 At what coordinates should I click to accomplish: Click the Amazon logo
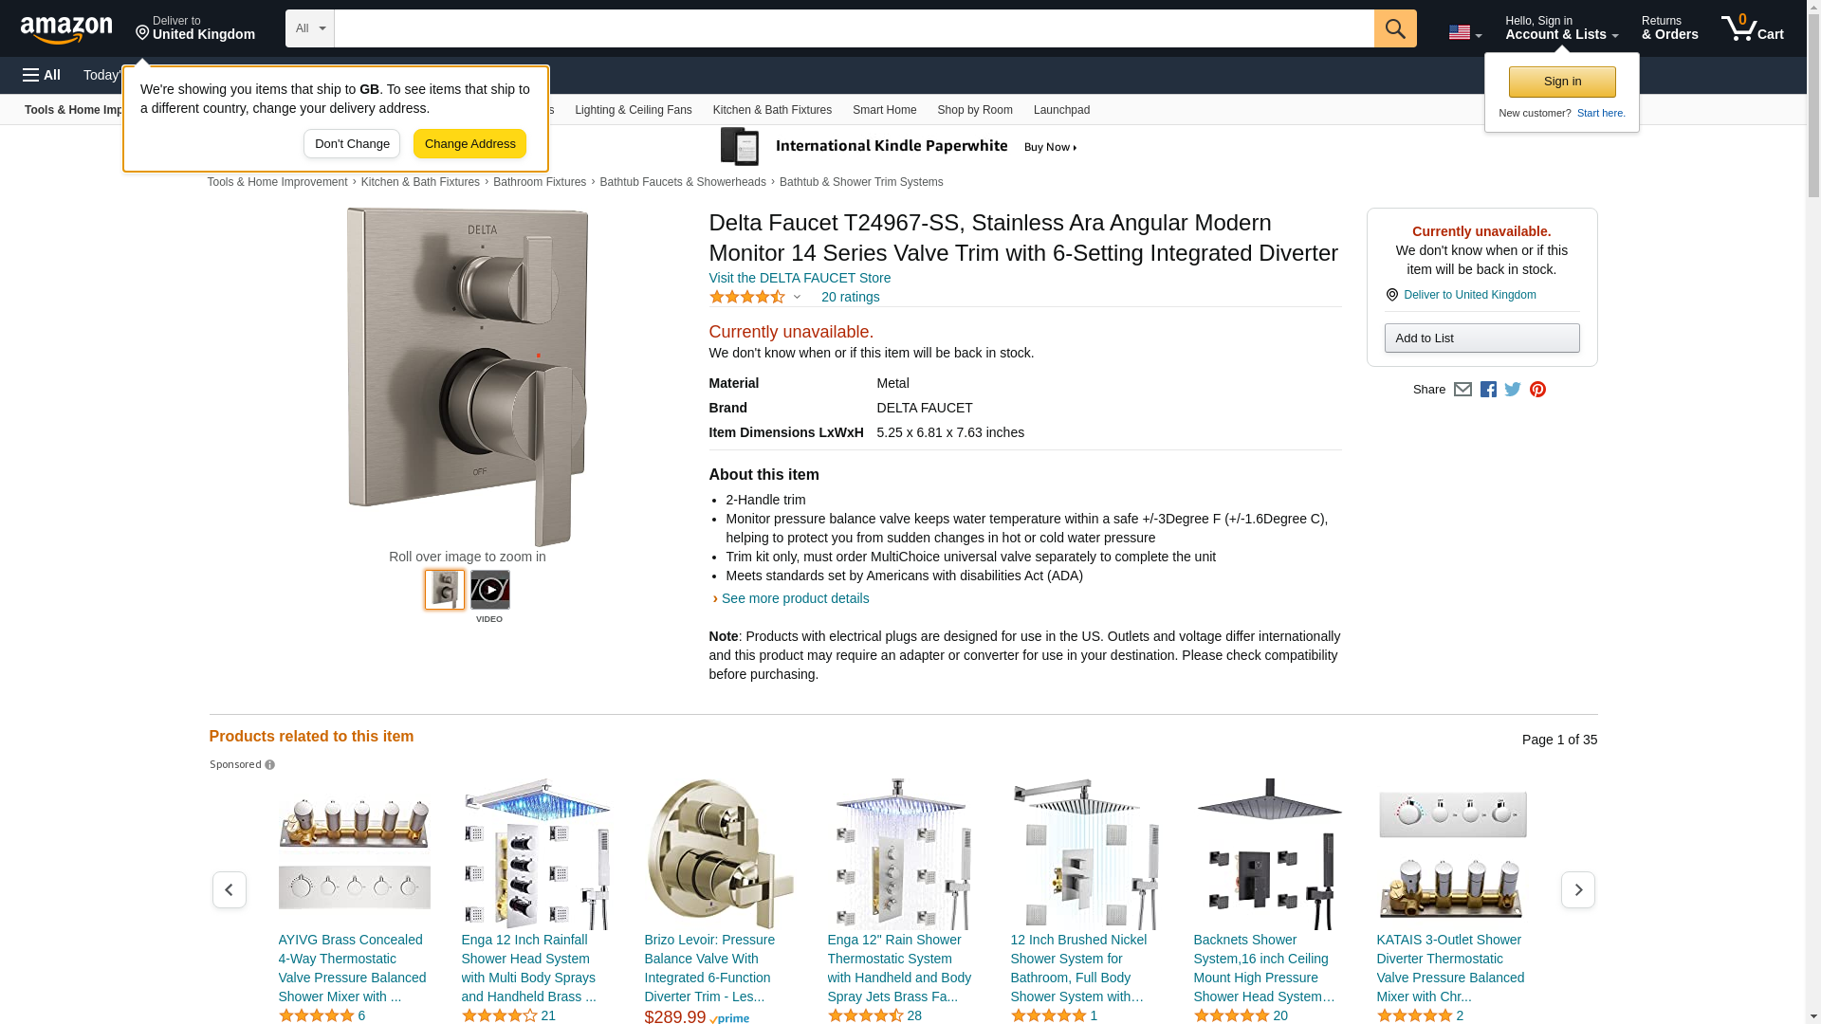pos(66,29)
